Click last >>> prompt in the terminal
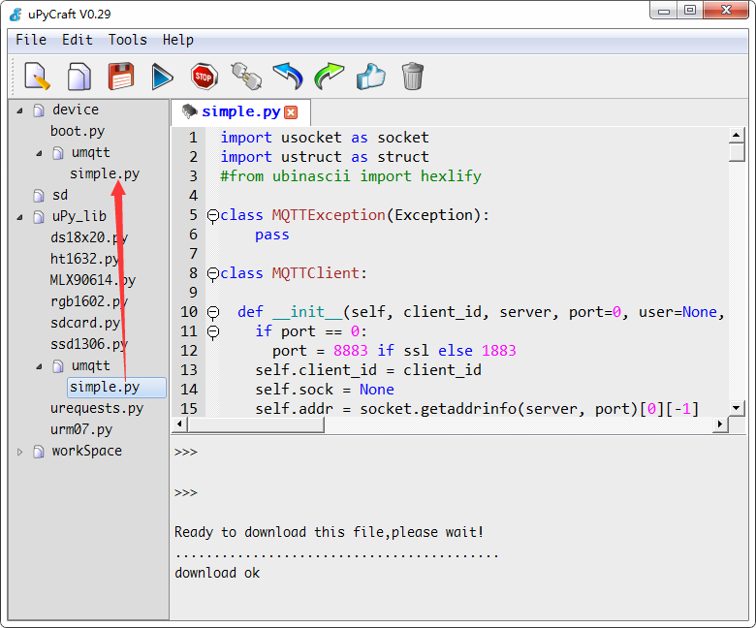Viewport: 756px width, 628px height. point(186,492)
